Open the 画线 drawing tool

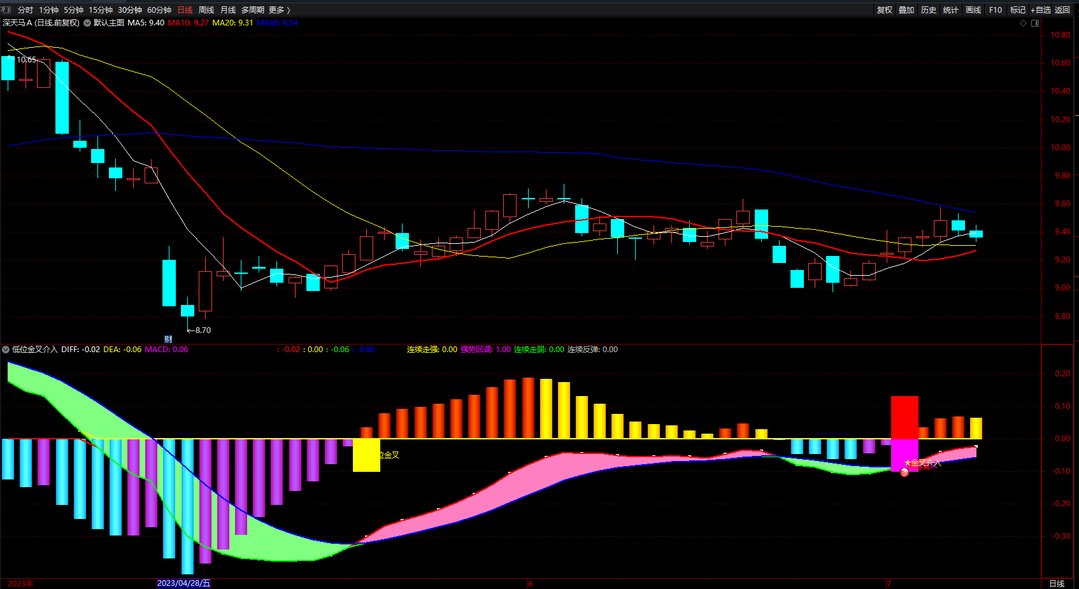973,10
